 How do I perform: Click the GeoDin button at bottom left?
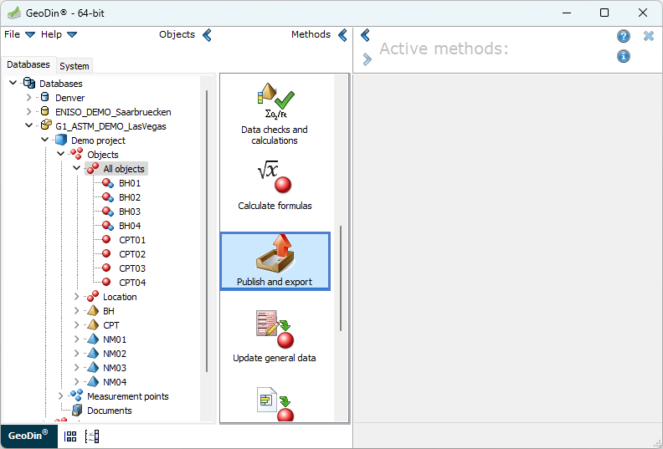point(28,436)
